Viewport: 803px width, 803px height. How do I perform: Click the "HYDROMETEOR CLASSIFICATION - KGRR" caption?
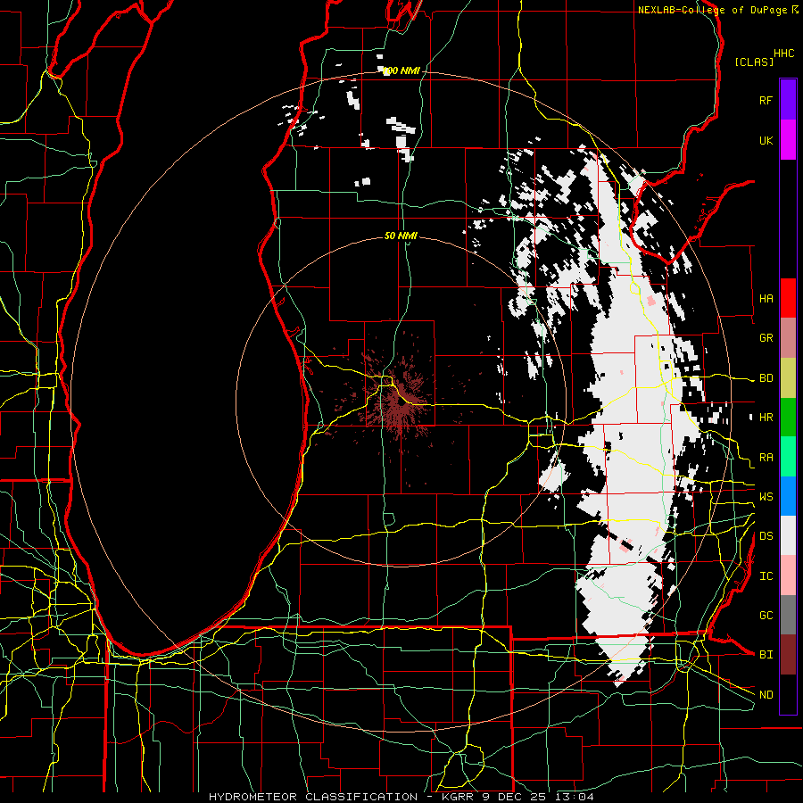tap(344, 797)
